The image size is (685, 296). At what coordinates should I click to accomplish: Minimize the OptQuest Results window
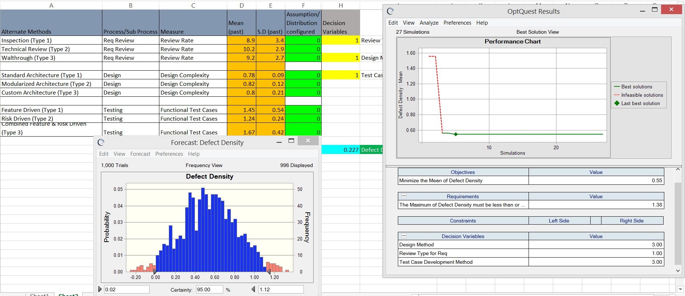tap(643, 11)
